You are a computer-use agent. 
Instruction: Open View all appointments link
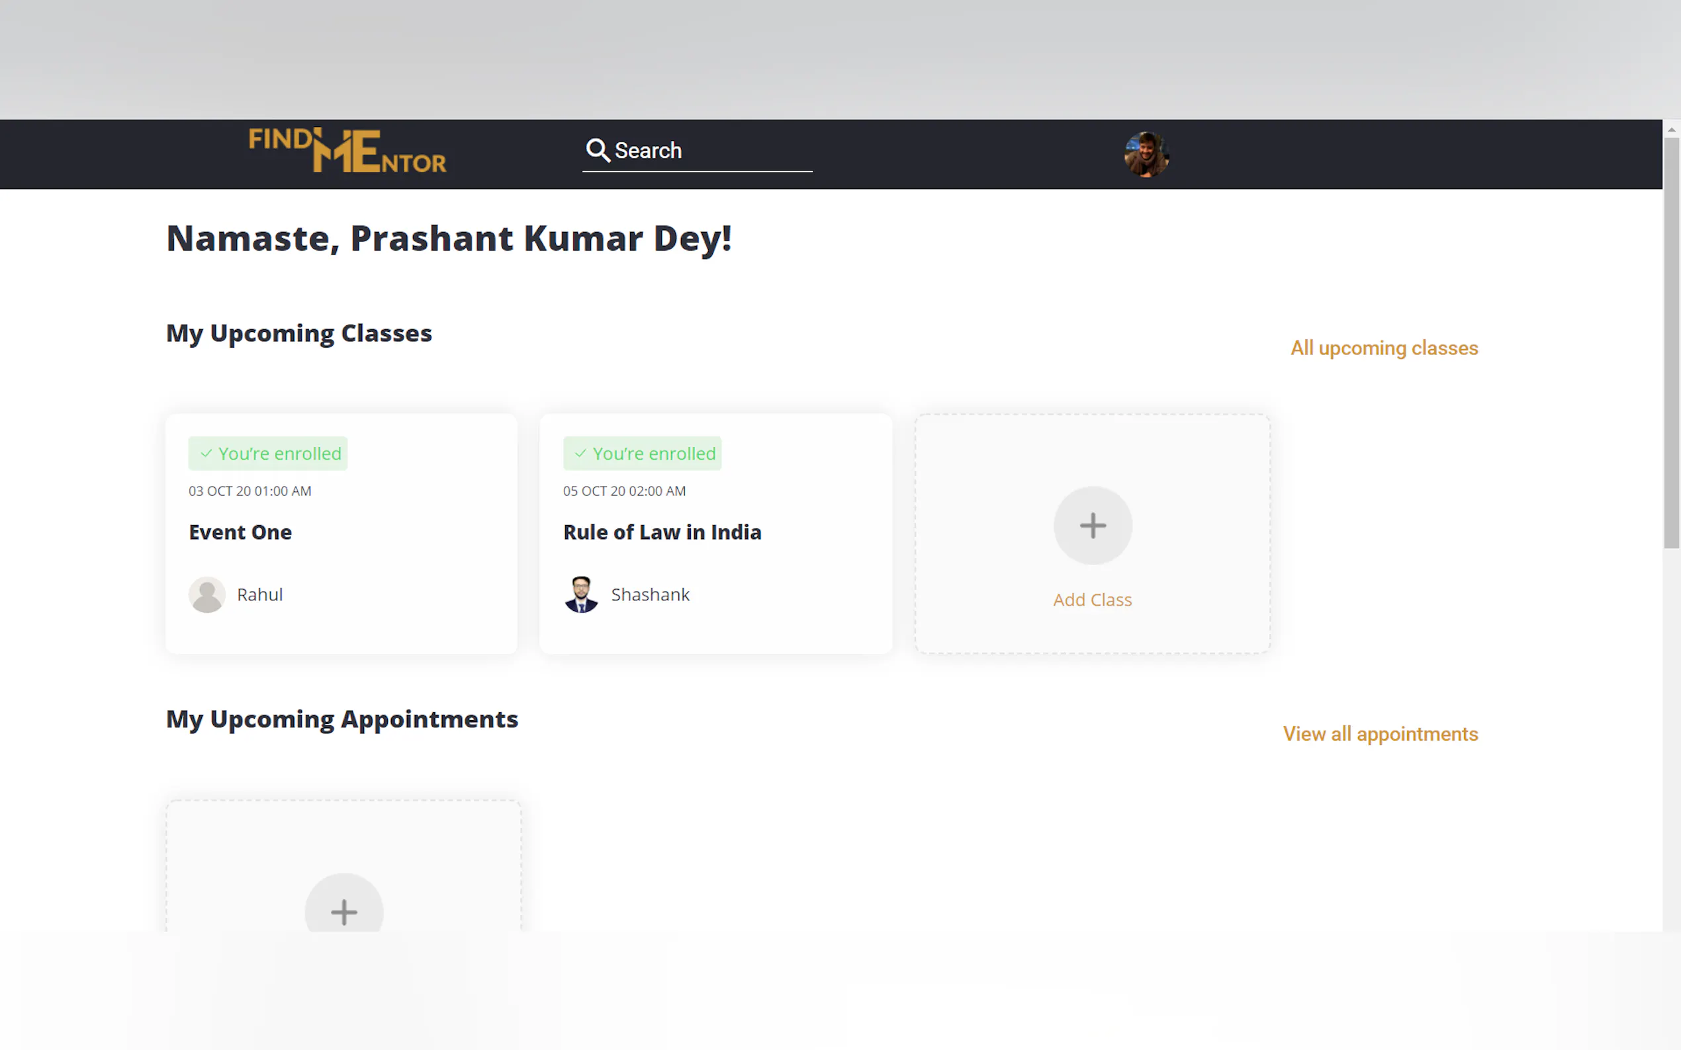[x=1380, y=734]
